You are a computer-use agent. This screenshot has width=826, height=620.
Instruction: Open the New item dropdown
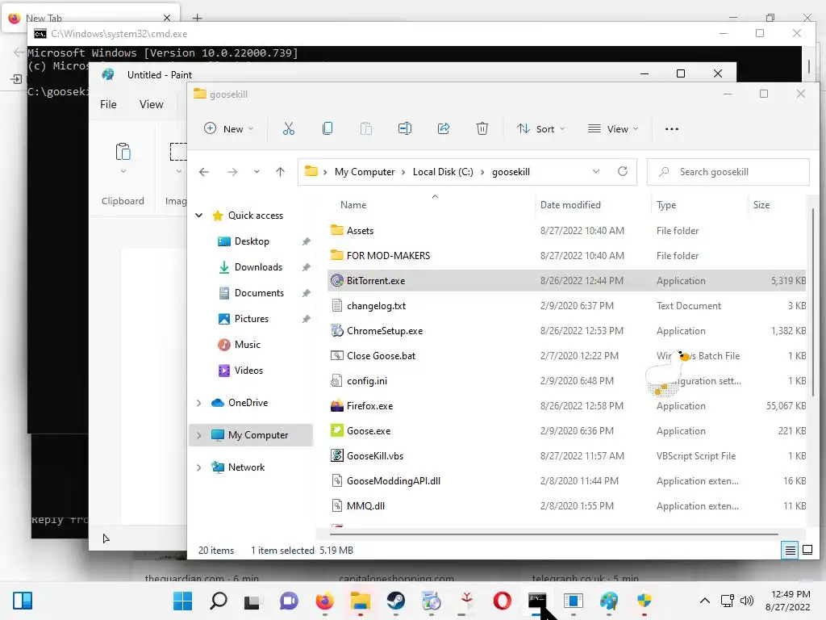[228, 129]
